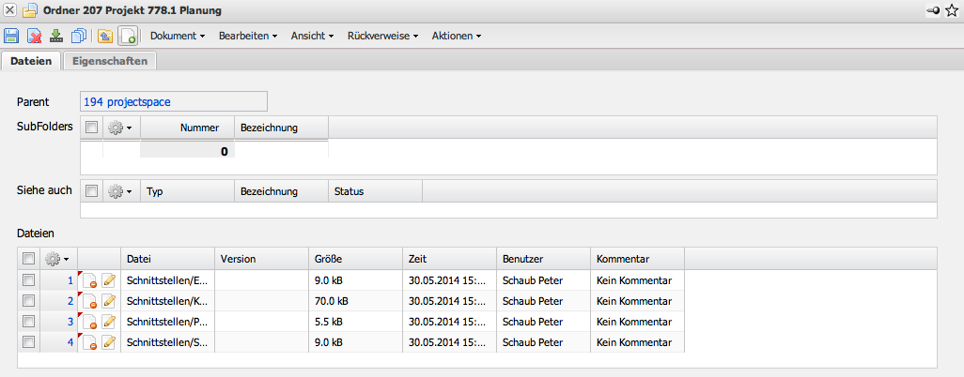Switch to the Eigenschaften tab

coord(110,61)
